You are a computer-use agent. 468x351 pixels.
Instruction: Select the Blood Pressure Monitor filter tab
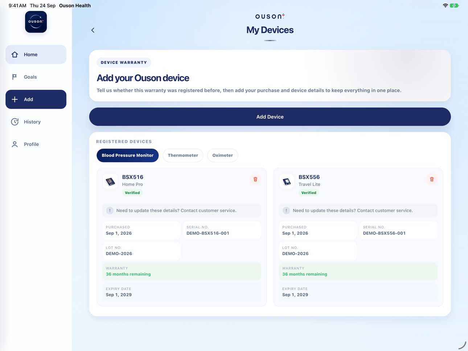128,155
